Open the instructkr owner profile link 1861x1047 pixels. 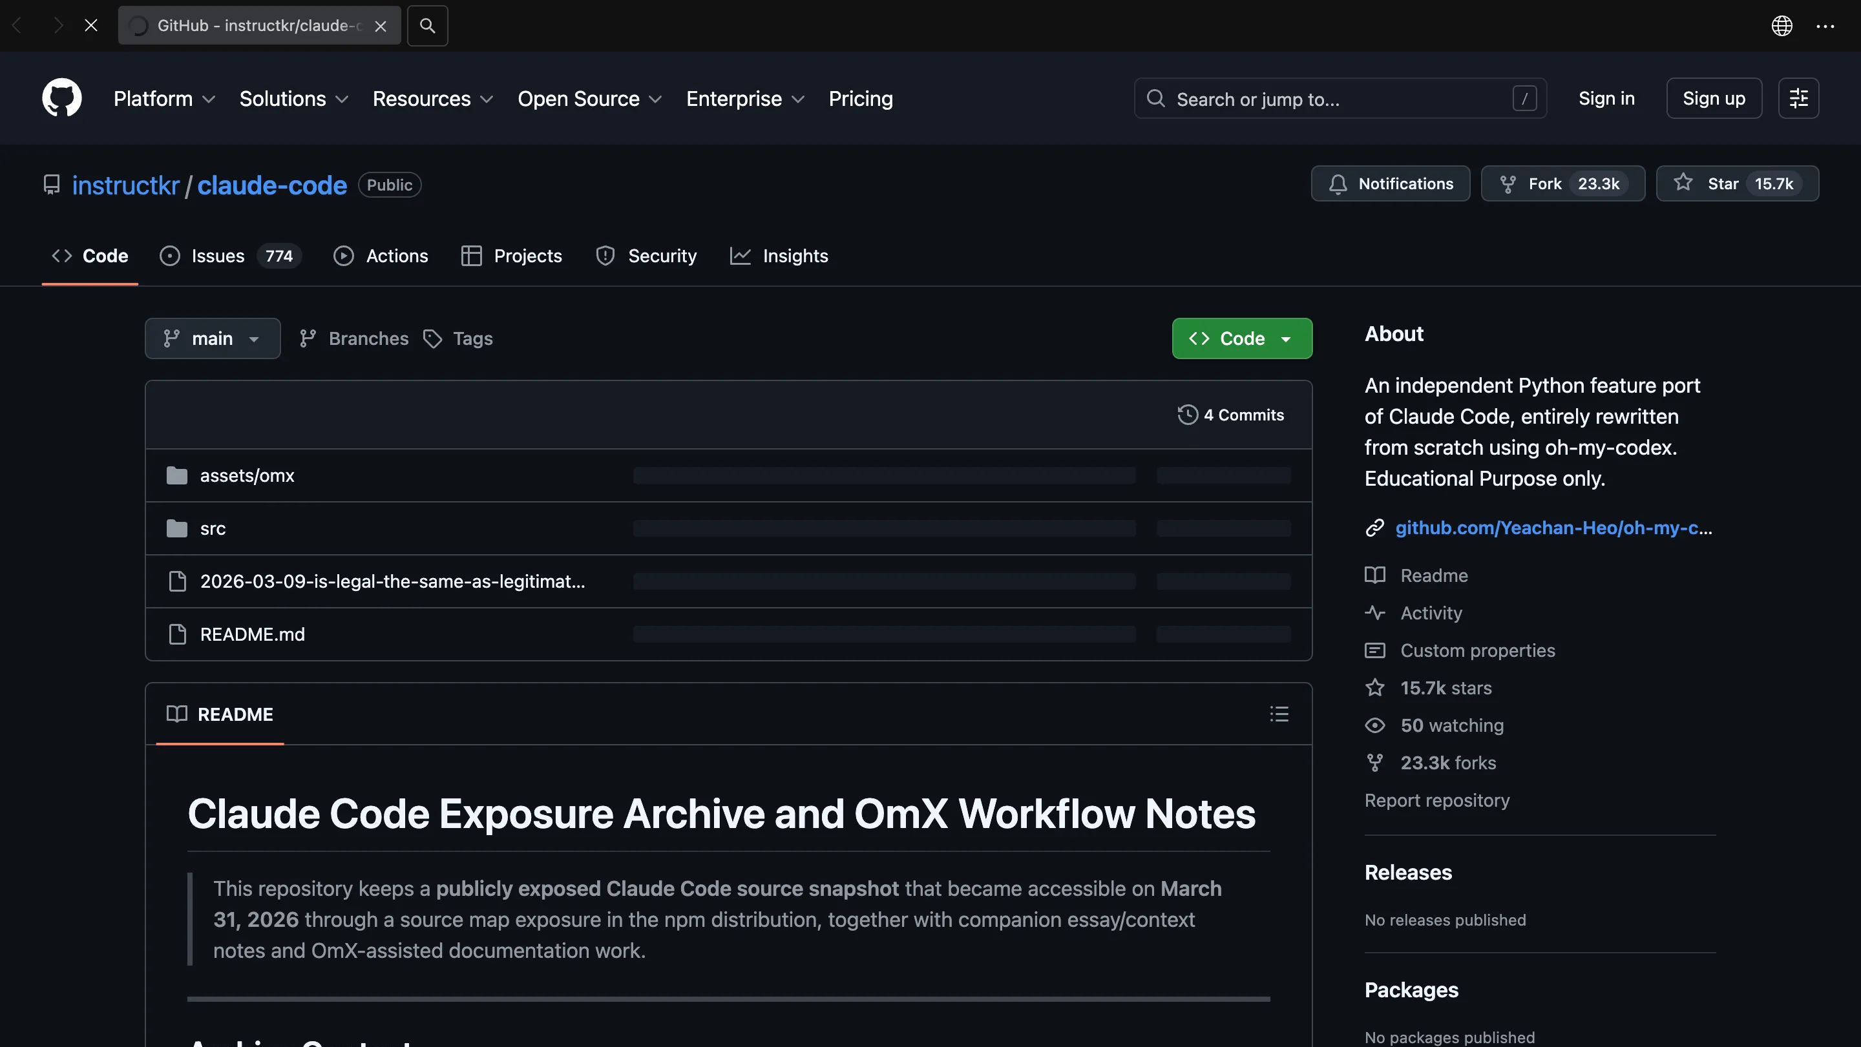pos(126,185)
